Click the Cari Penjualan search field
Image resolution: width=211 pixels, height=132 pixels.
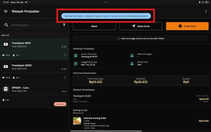coord(31,25)
